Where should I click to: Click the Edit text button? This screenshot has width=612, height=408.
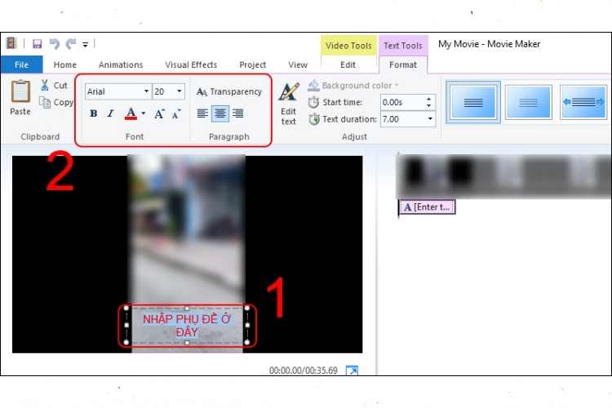[288, 104]
